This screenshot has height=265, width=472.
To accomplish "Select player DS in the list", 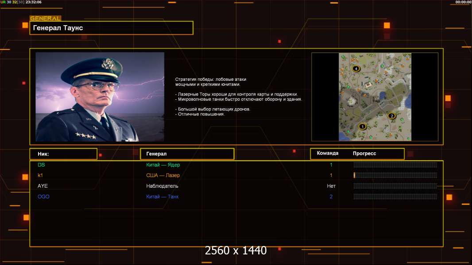I will pyautogui.click(x=41, y=165).
